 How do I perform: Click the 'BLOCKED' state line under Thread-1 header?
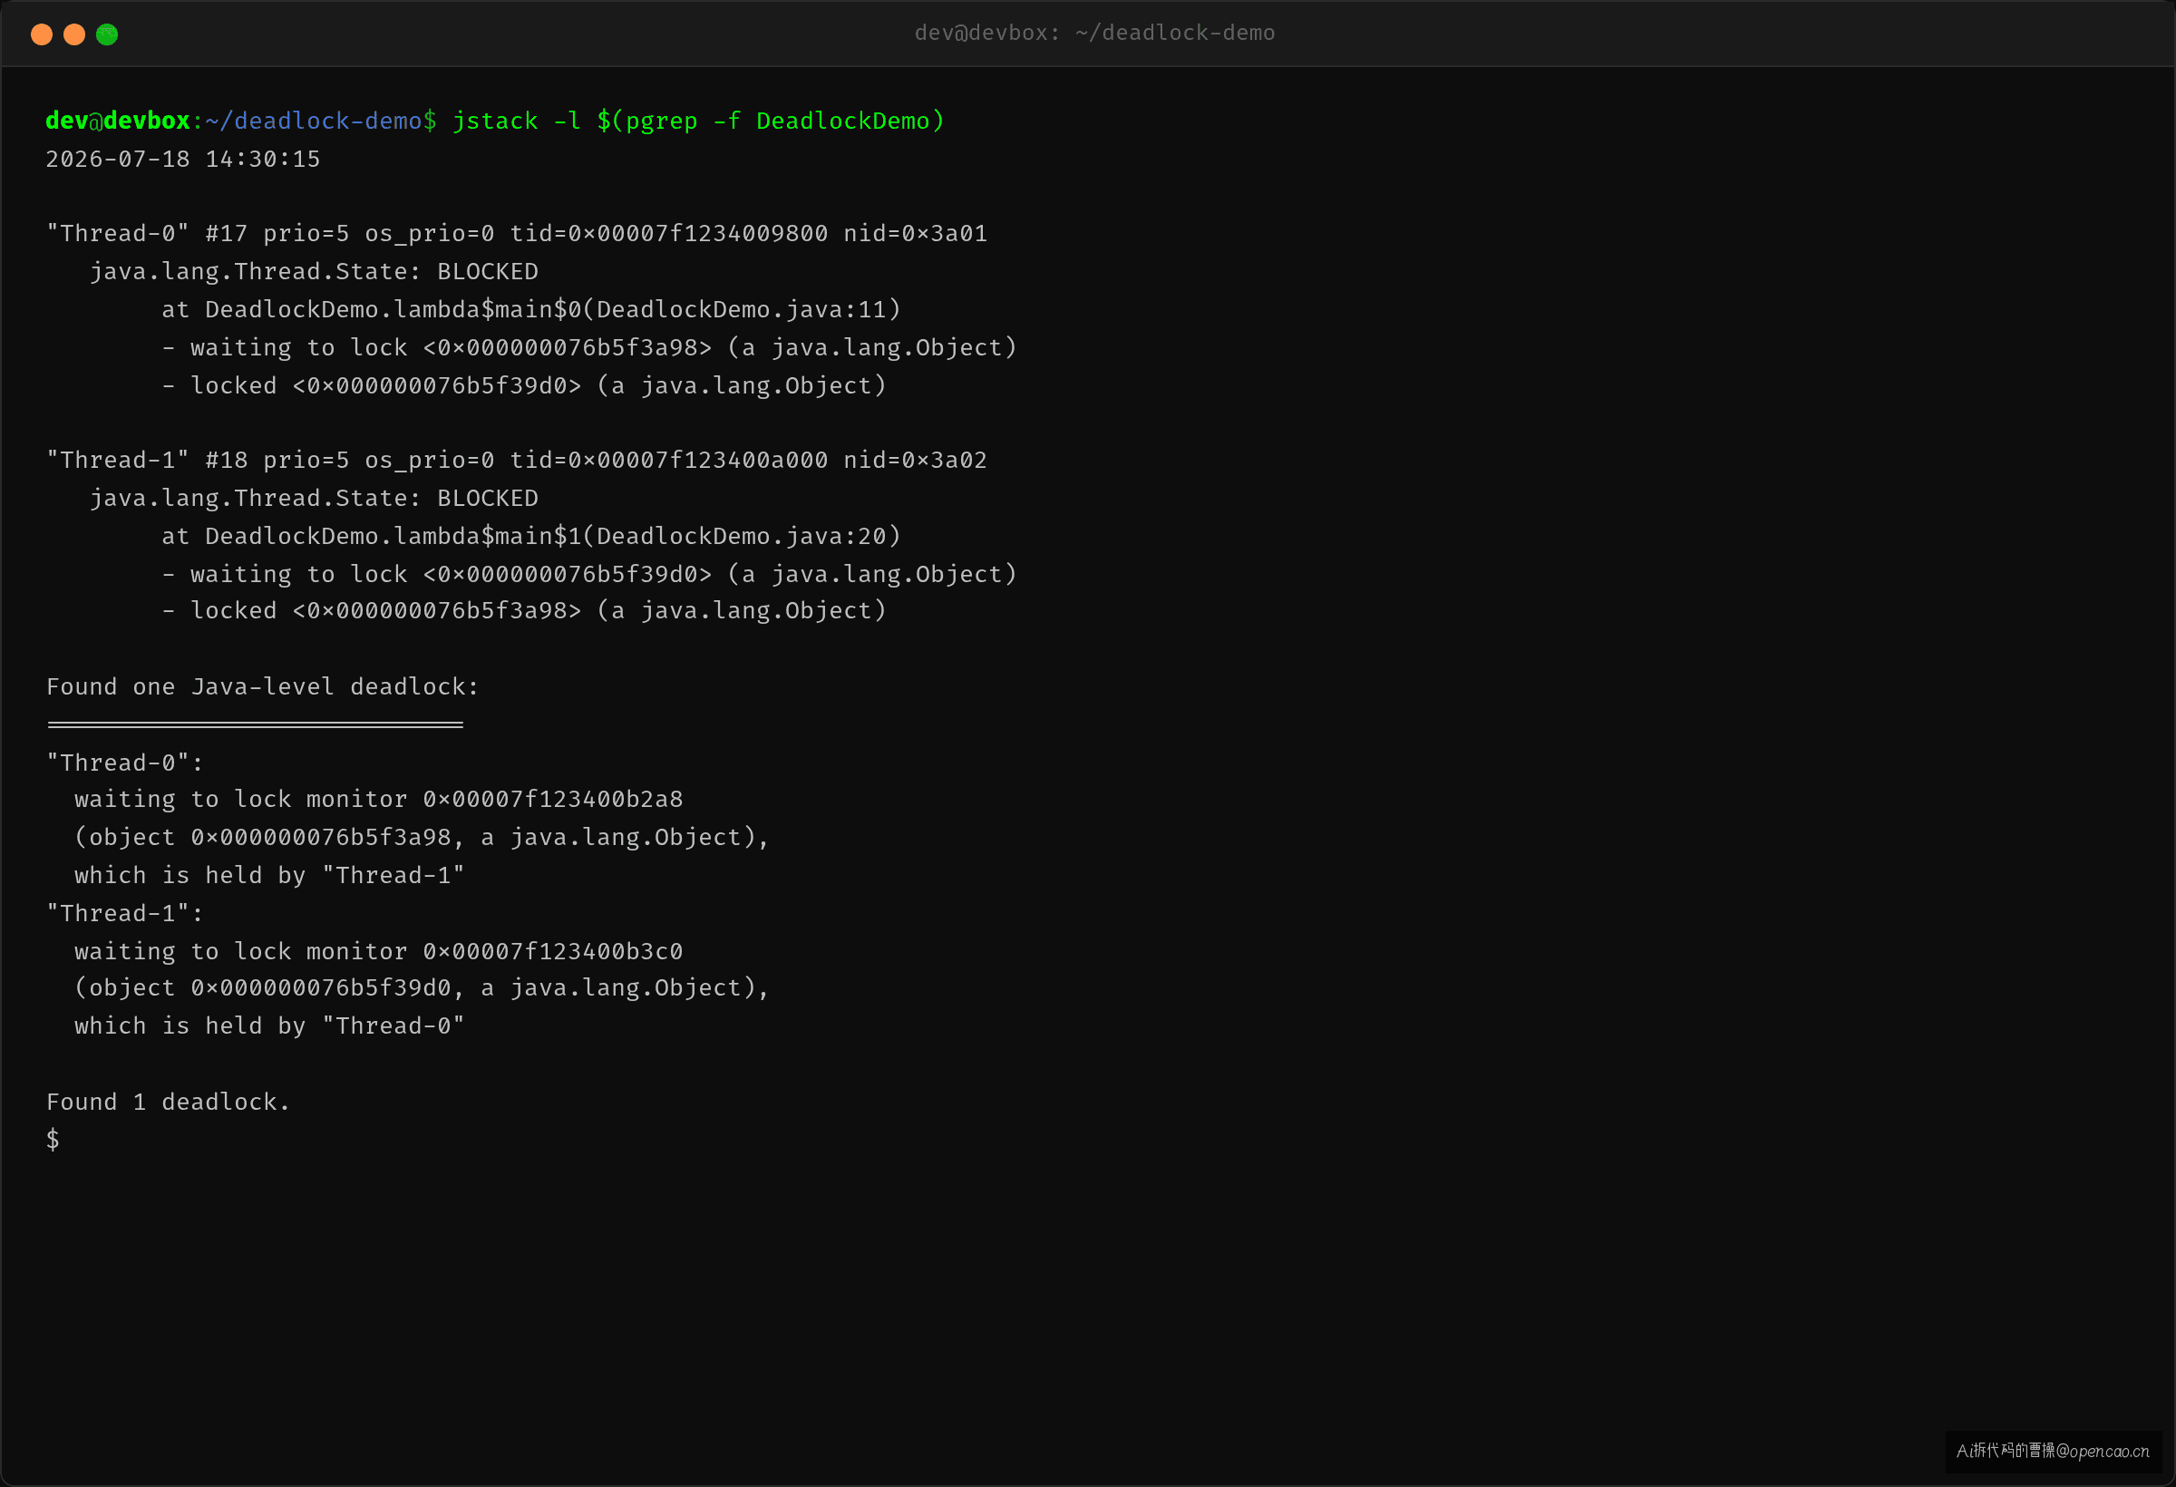314,498
